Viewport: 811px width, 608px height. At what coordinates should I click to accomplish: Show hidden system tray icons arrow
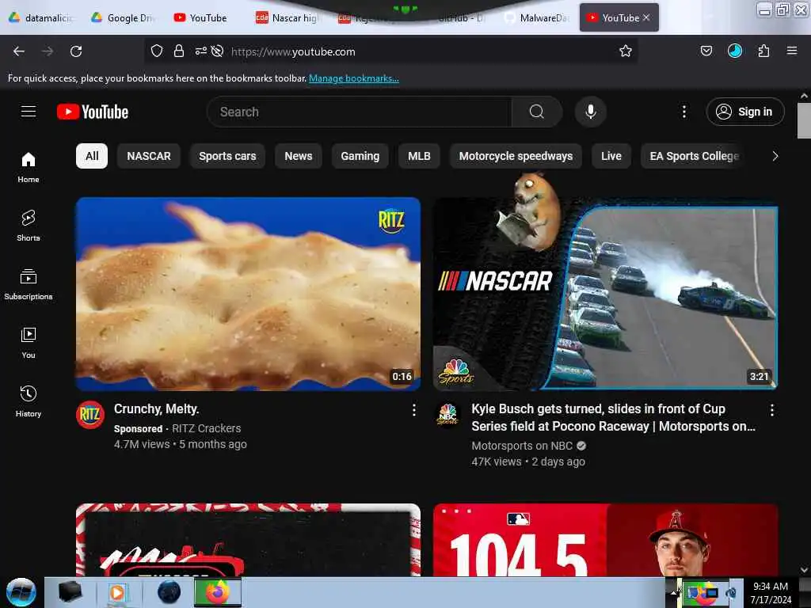click(x=673, y=593)
